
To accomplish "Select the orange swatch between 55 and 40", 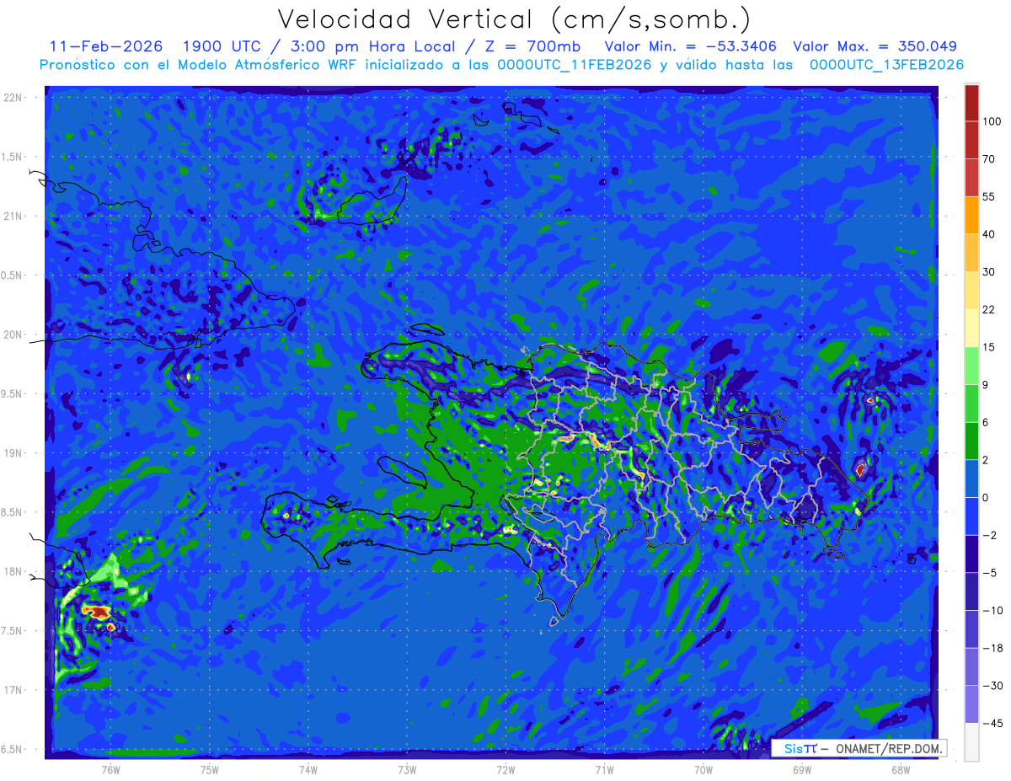I will pos(971,215).
